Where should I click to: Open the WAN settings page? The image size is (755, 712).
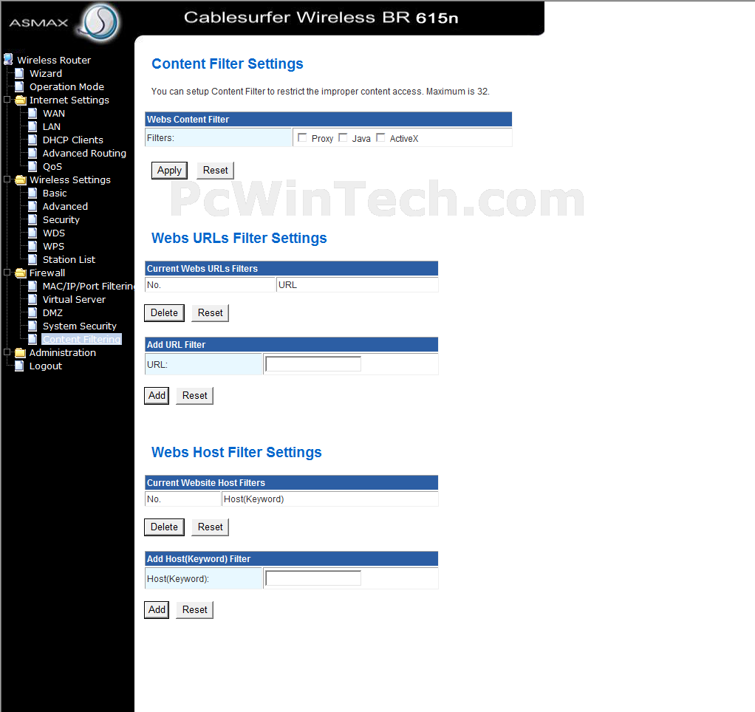54,113
